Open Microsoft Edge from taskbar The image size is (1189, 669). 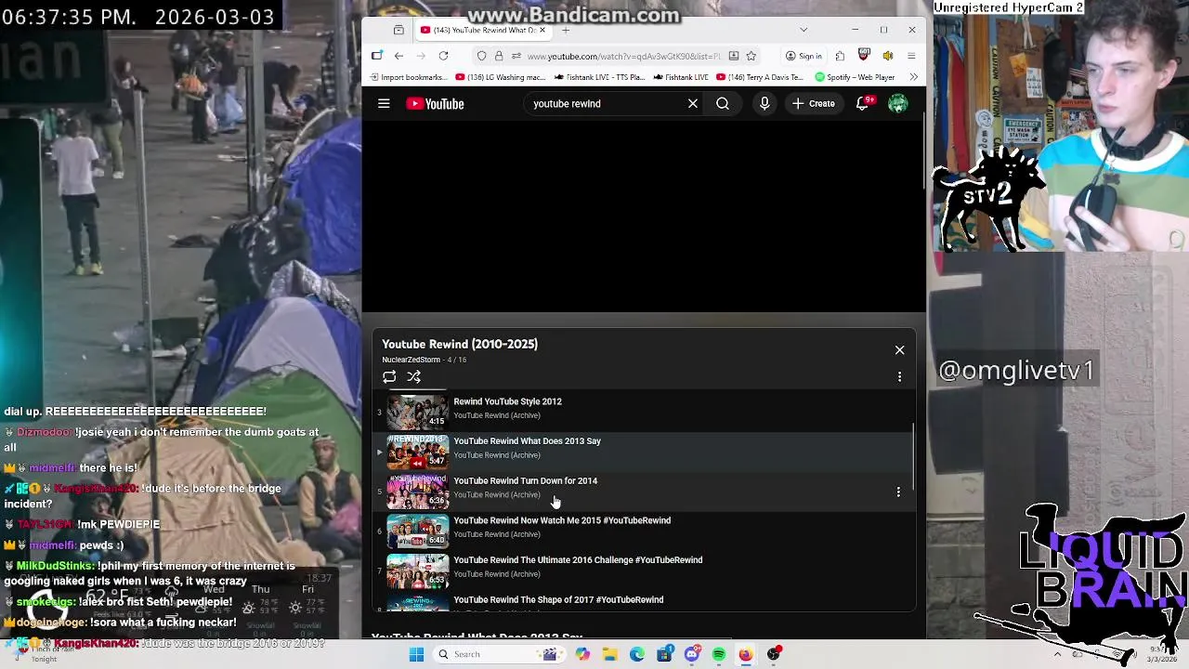[637, 654]
